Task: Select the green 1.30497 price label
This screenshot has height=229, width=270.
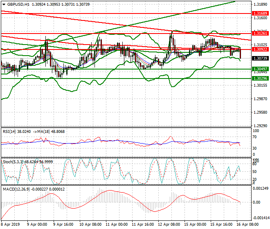Action: point(260,69)
